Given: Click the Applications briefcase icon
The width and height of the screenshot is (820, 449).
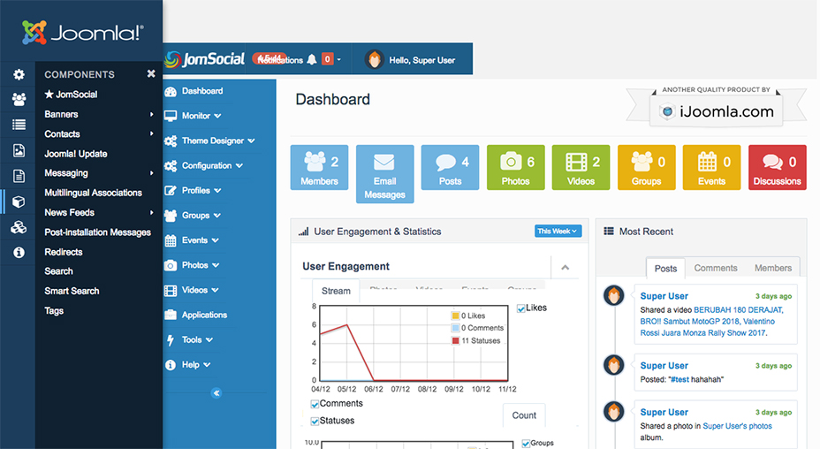Looking at the screenshot, I should click(171, 315).
